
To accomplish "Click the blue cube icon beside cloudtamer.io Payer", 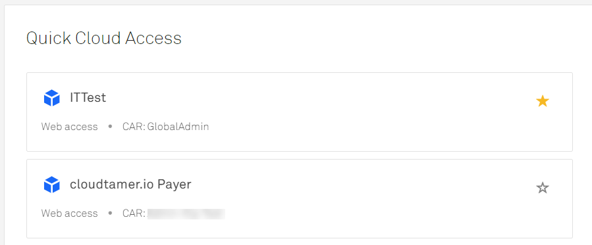I will 52,185.
